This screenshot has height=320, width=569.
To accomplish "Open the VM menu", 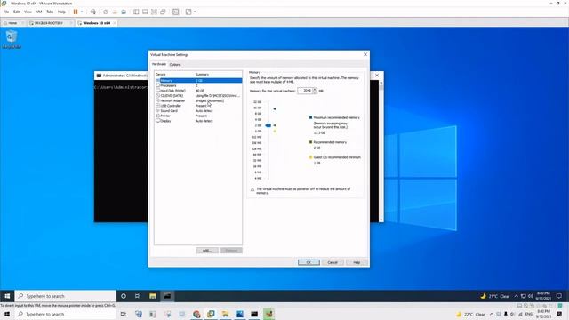I will coord(39,12).
